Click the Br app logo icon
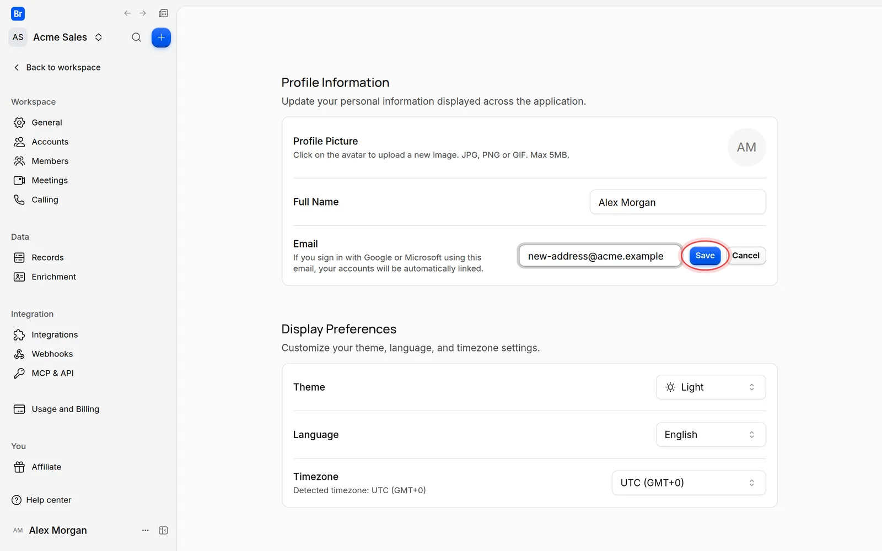 tap(18, 14)
